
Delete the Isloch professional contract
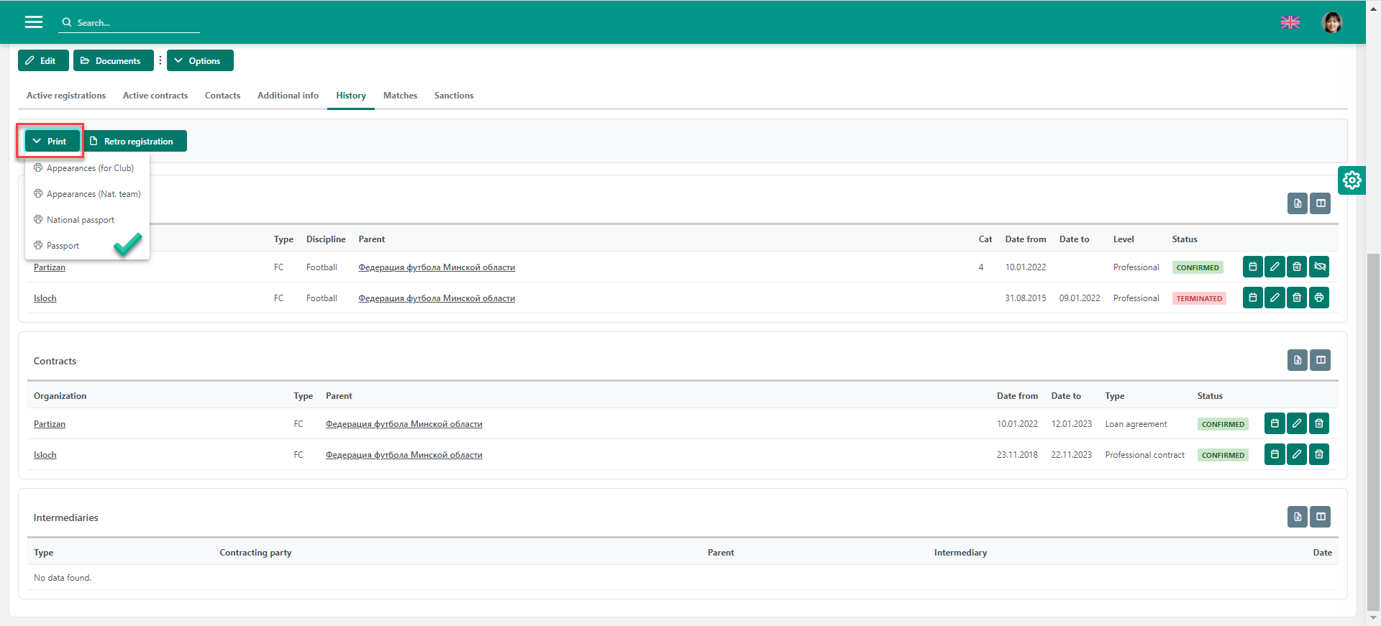[1318, 454]
